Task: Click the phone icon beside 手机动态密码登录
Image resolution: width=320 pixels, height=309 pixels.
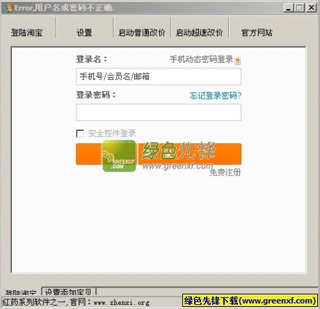Action: click(238, 61)
